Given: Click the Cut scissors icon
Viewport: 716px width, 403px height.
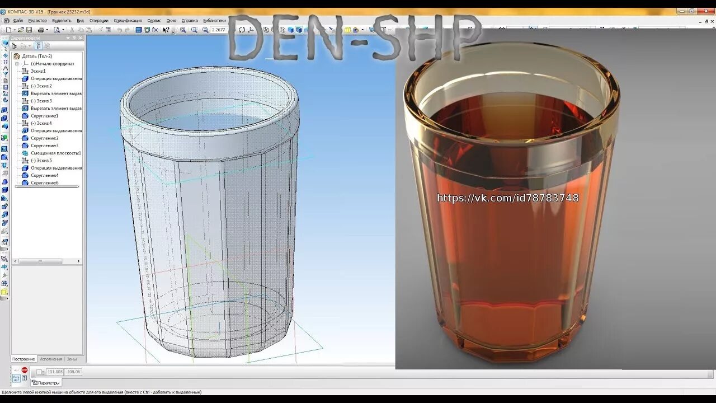Looking at the screenshot, I should [x=72, y=30].
